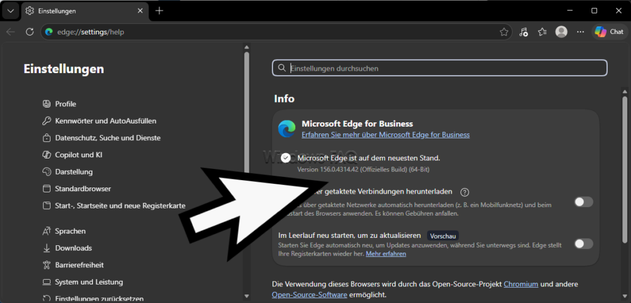Open the Mehr erfahren link
The height and width of the screenshot is (303, 631).
(x=386, y=254)
